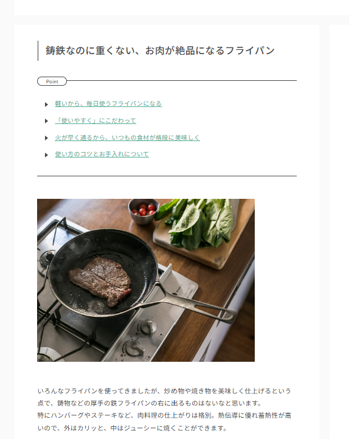Click the arrow bullet beside 「使いやすく」にこだわって

(x=46, y=121)
